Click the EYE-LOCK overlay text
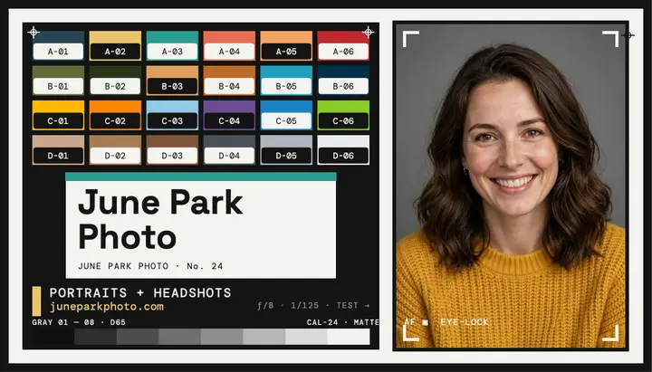 [x=465, y=322]
